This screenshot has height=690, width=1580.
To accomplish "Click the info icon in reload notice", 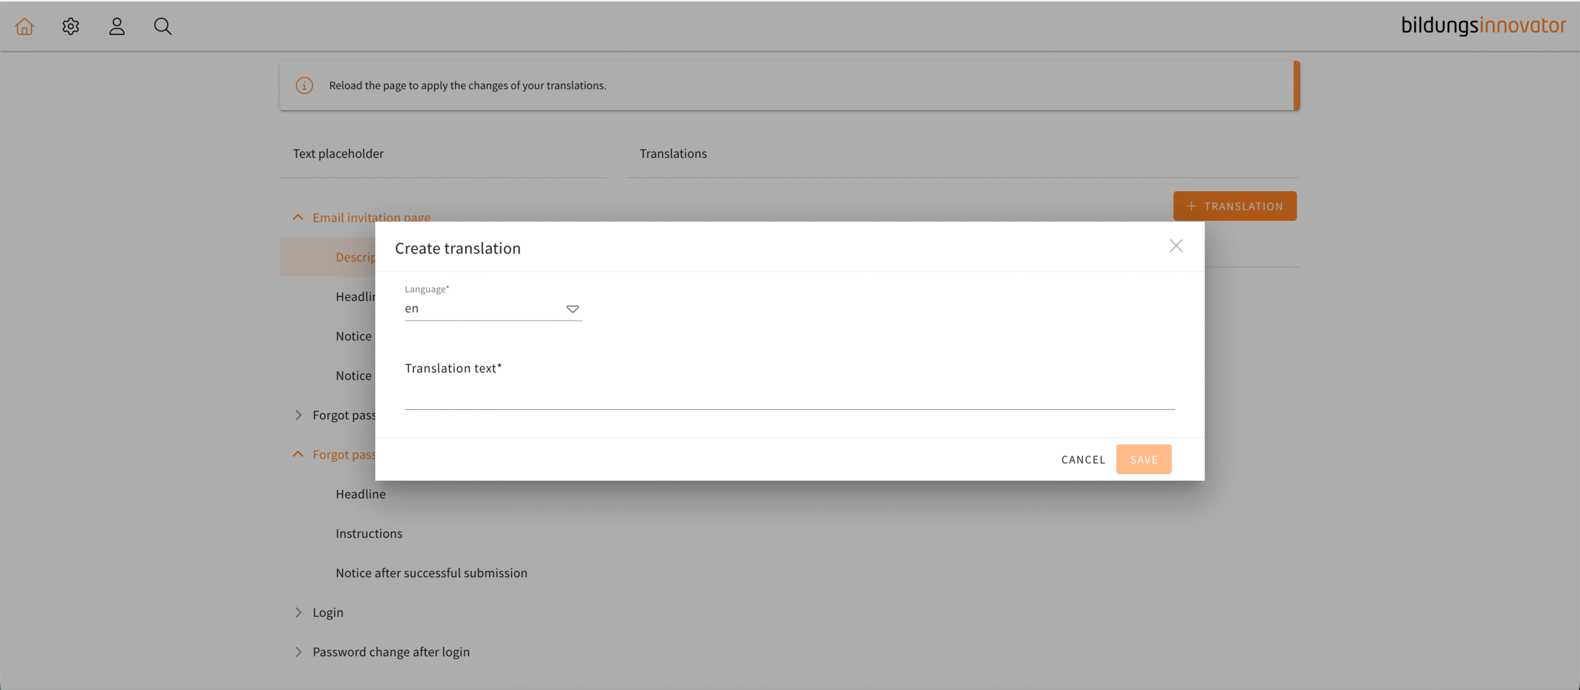I will pyautogui.click(x=304, y=86).
